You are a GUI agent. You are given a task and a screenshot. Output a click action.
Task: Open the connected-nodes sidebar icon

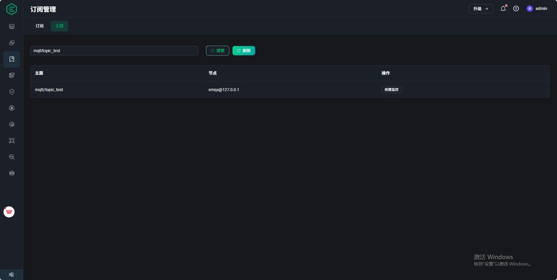click(12, 140)
